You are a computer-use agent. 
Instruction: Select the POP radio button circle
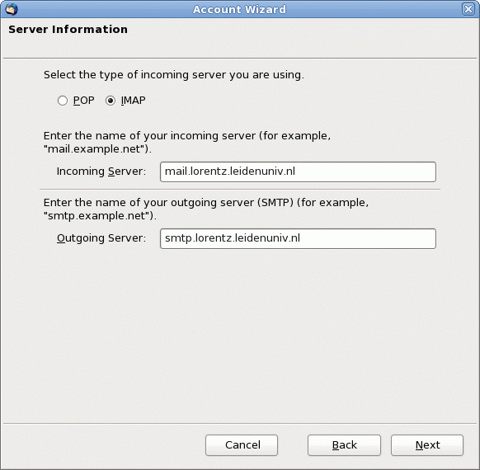[x=63, y=101]
